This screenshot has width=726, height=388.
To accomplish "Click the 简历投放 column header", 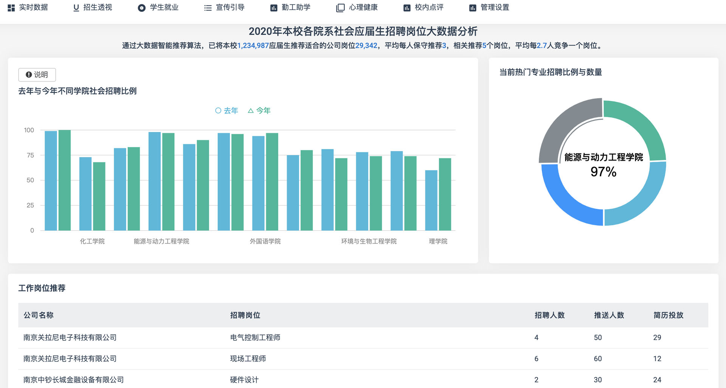I will click(x=668, y=315).
